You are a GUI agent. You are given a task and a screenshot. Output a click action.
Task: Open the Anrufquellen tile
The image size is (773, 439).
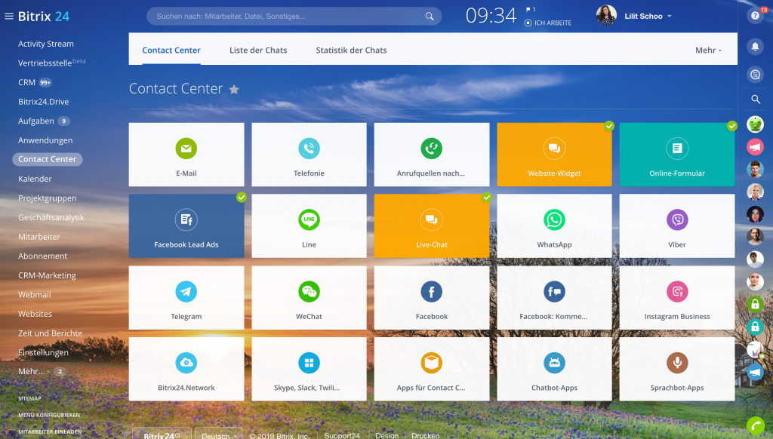coord(432,155)
